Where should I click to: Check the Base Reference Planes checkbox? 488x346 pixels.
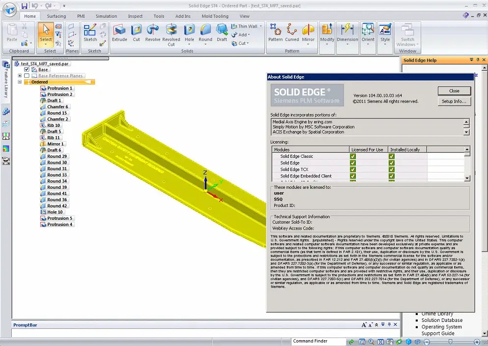(27, 76)
